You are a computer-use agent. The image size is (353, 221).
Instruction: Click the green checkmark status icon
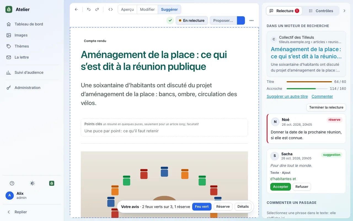pyautogui.click(x=170, y=20)
